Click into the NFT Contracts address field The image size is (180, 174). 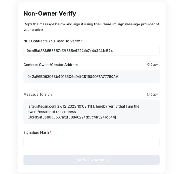[x=91, y=51]
